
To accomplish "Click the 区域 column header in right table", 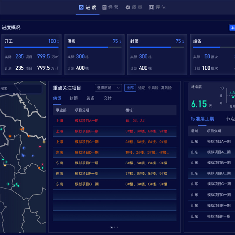I will [194, 131].
